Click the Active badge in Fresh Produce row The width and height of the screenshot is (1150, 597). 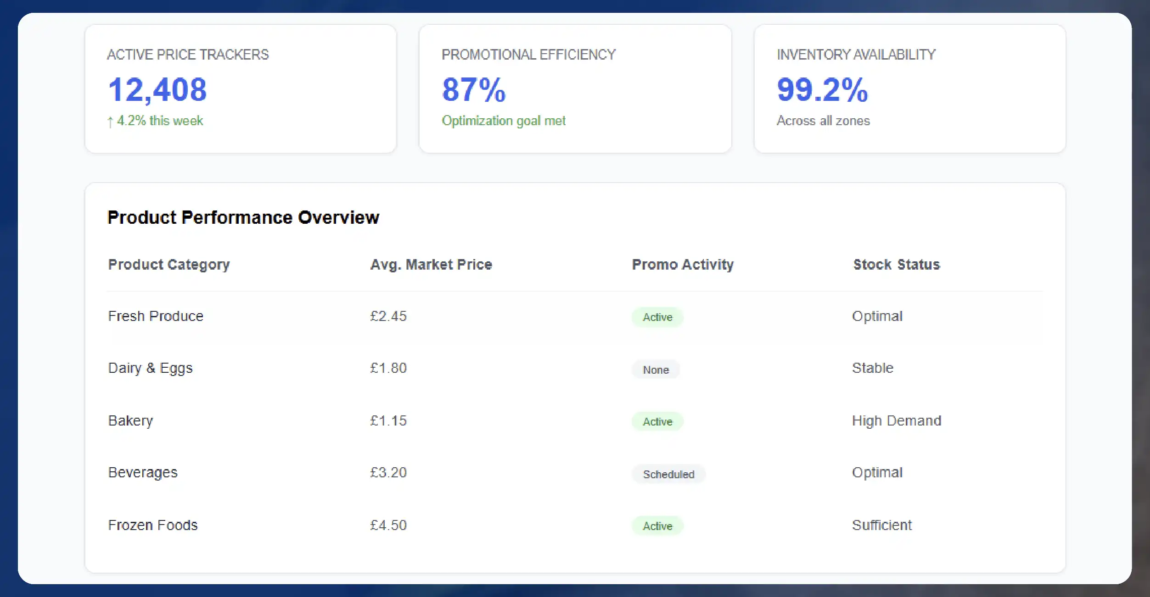click(x=657, y=317)
